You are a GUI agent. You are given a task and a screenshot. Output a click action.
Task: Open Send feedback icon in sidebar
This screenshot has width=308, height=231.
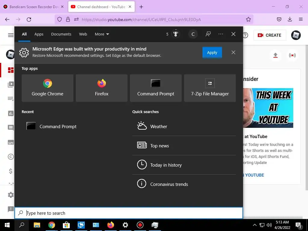11,209
